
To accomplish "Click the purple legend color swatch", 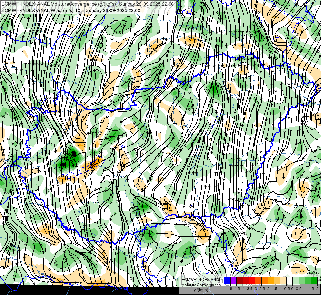I will point(233,281).
